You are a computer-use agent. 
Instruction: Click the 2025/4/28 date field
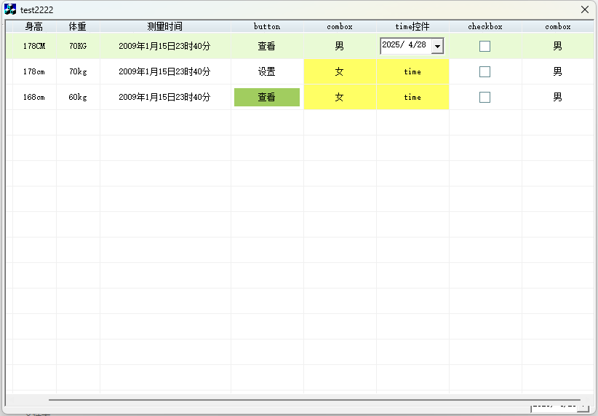click(x=404, y=45)
